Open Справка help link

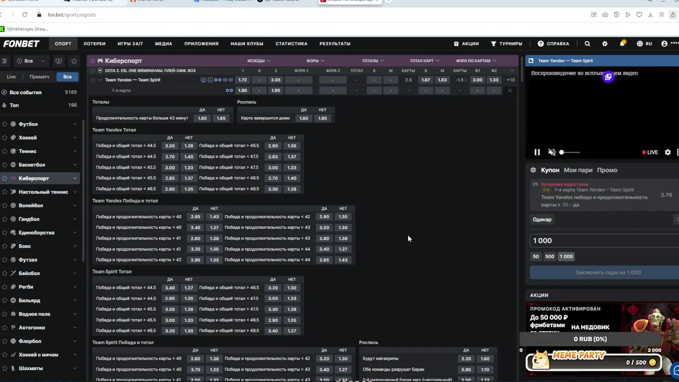553,44
